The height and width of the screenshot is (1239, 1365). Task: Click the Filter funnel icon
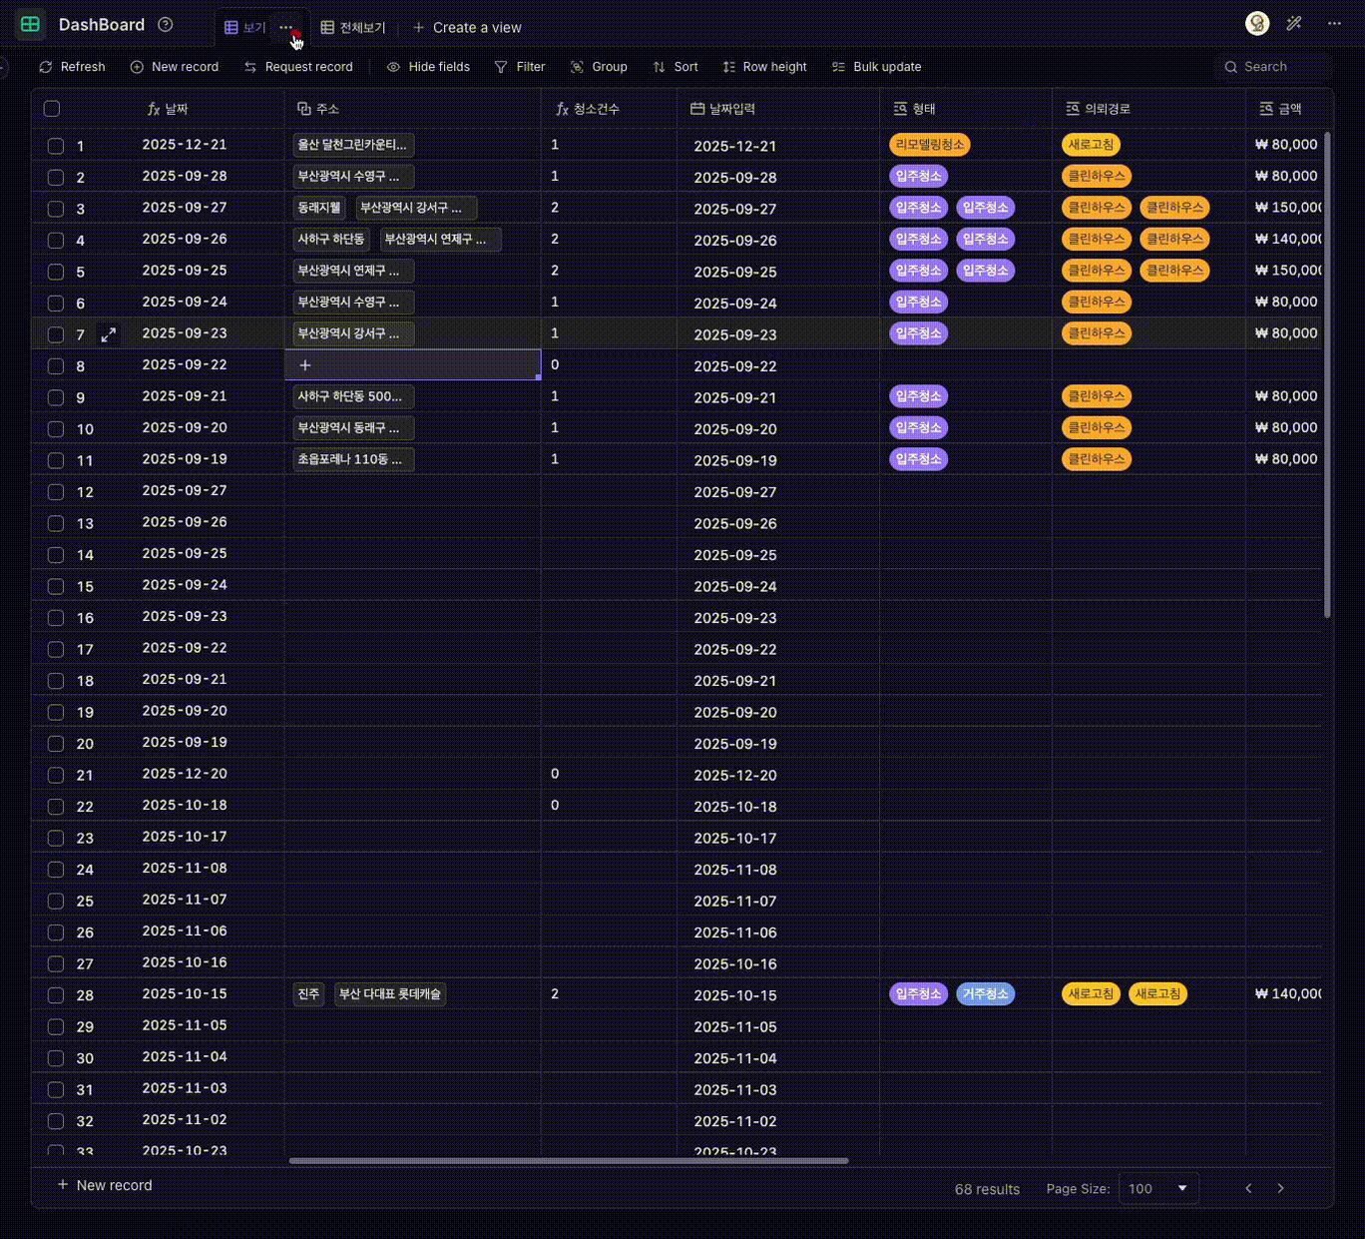click(501, 67)
